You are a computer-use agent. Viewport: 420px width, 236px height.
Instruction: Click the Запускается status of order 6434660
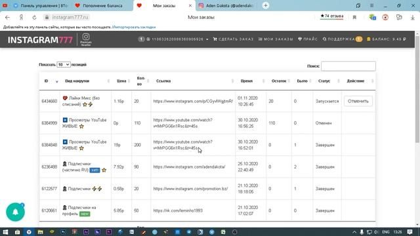pyautogui.click(x=327, y=102)
